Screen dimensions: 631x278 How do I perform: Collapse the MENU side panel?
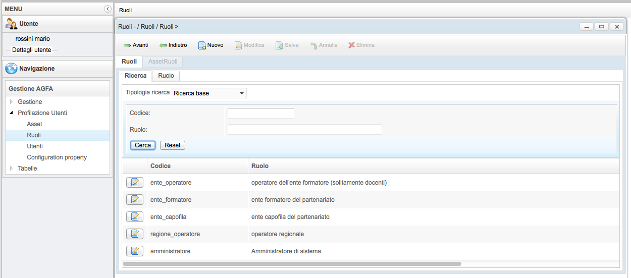[x=108, y=9]
